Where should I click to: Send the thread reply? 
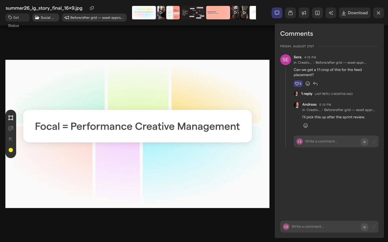tap(373, 142)
